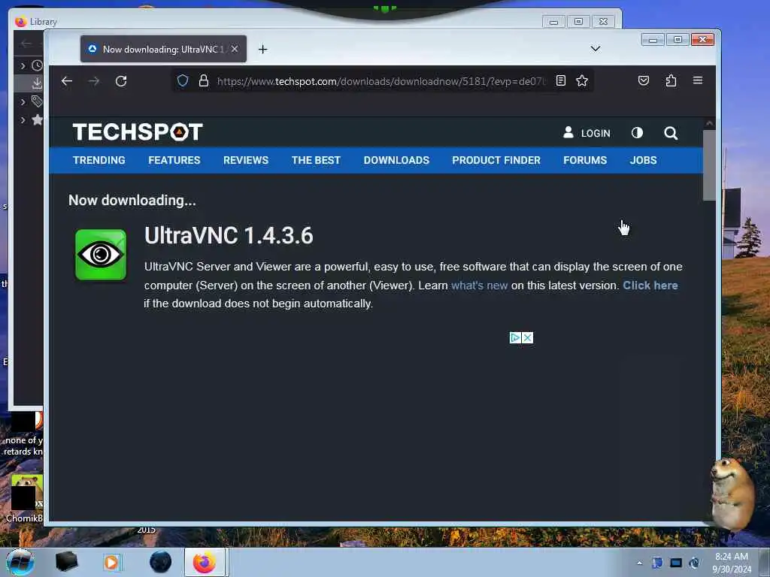The image size is (770, 577).
Task: Open the JOBS menu item
Action: (644, 161)
